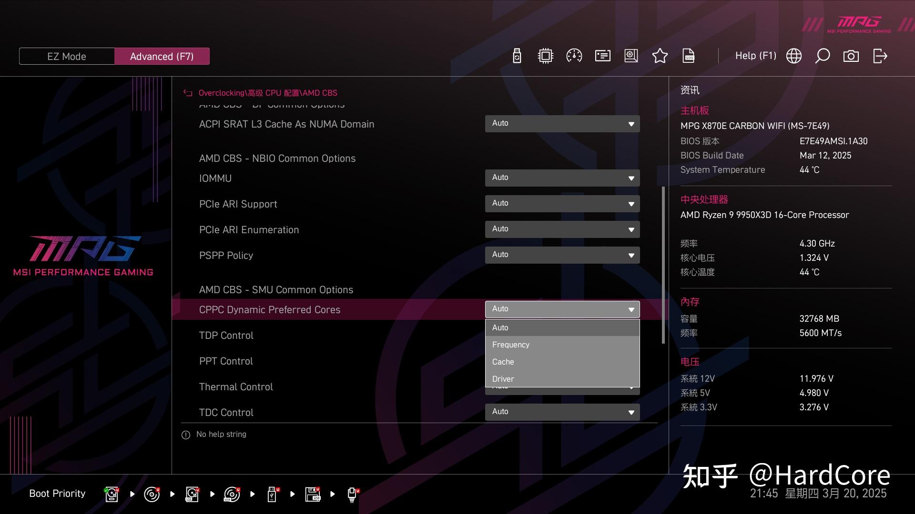Click the Overclocking breadcrumb path
915x514 pixels.
(268, 93)
